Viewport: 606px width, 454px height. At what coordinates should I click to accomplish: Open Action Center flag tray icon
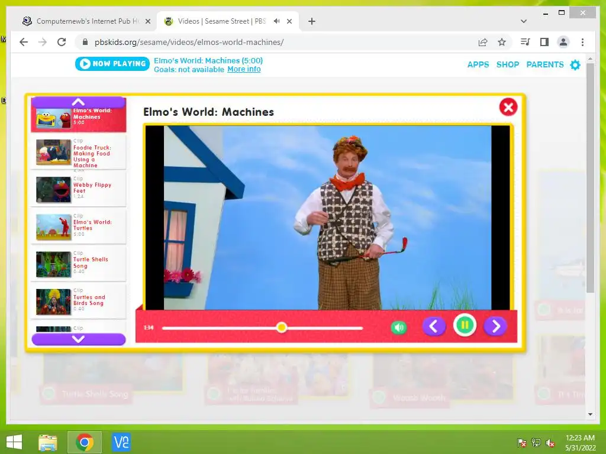tap(521, 443)
